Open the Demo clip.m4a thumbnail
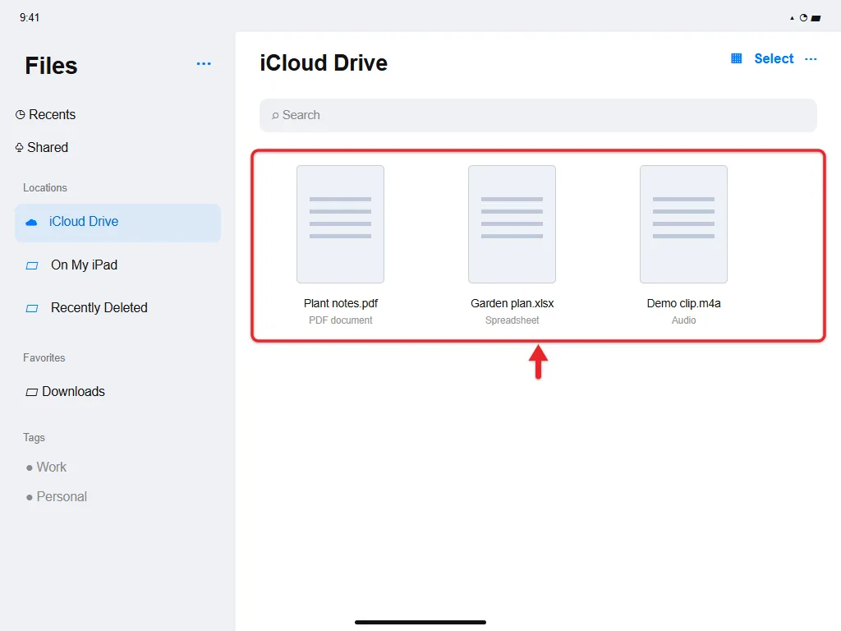841x631 pixels. pos(683,224)
